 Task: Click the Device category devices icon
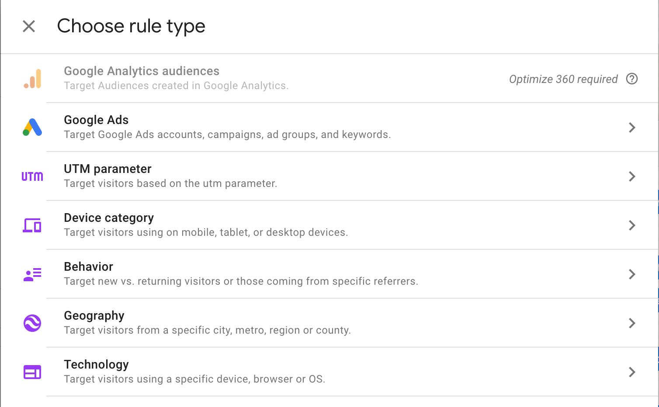click(x=32, y=225)
